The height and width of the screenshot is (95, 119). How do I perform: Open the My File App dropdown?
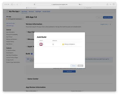(15, 12)
